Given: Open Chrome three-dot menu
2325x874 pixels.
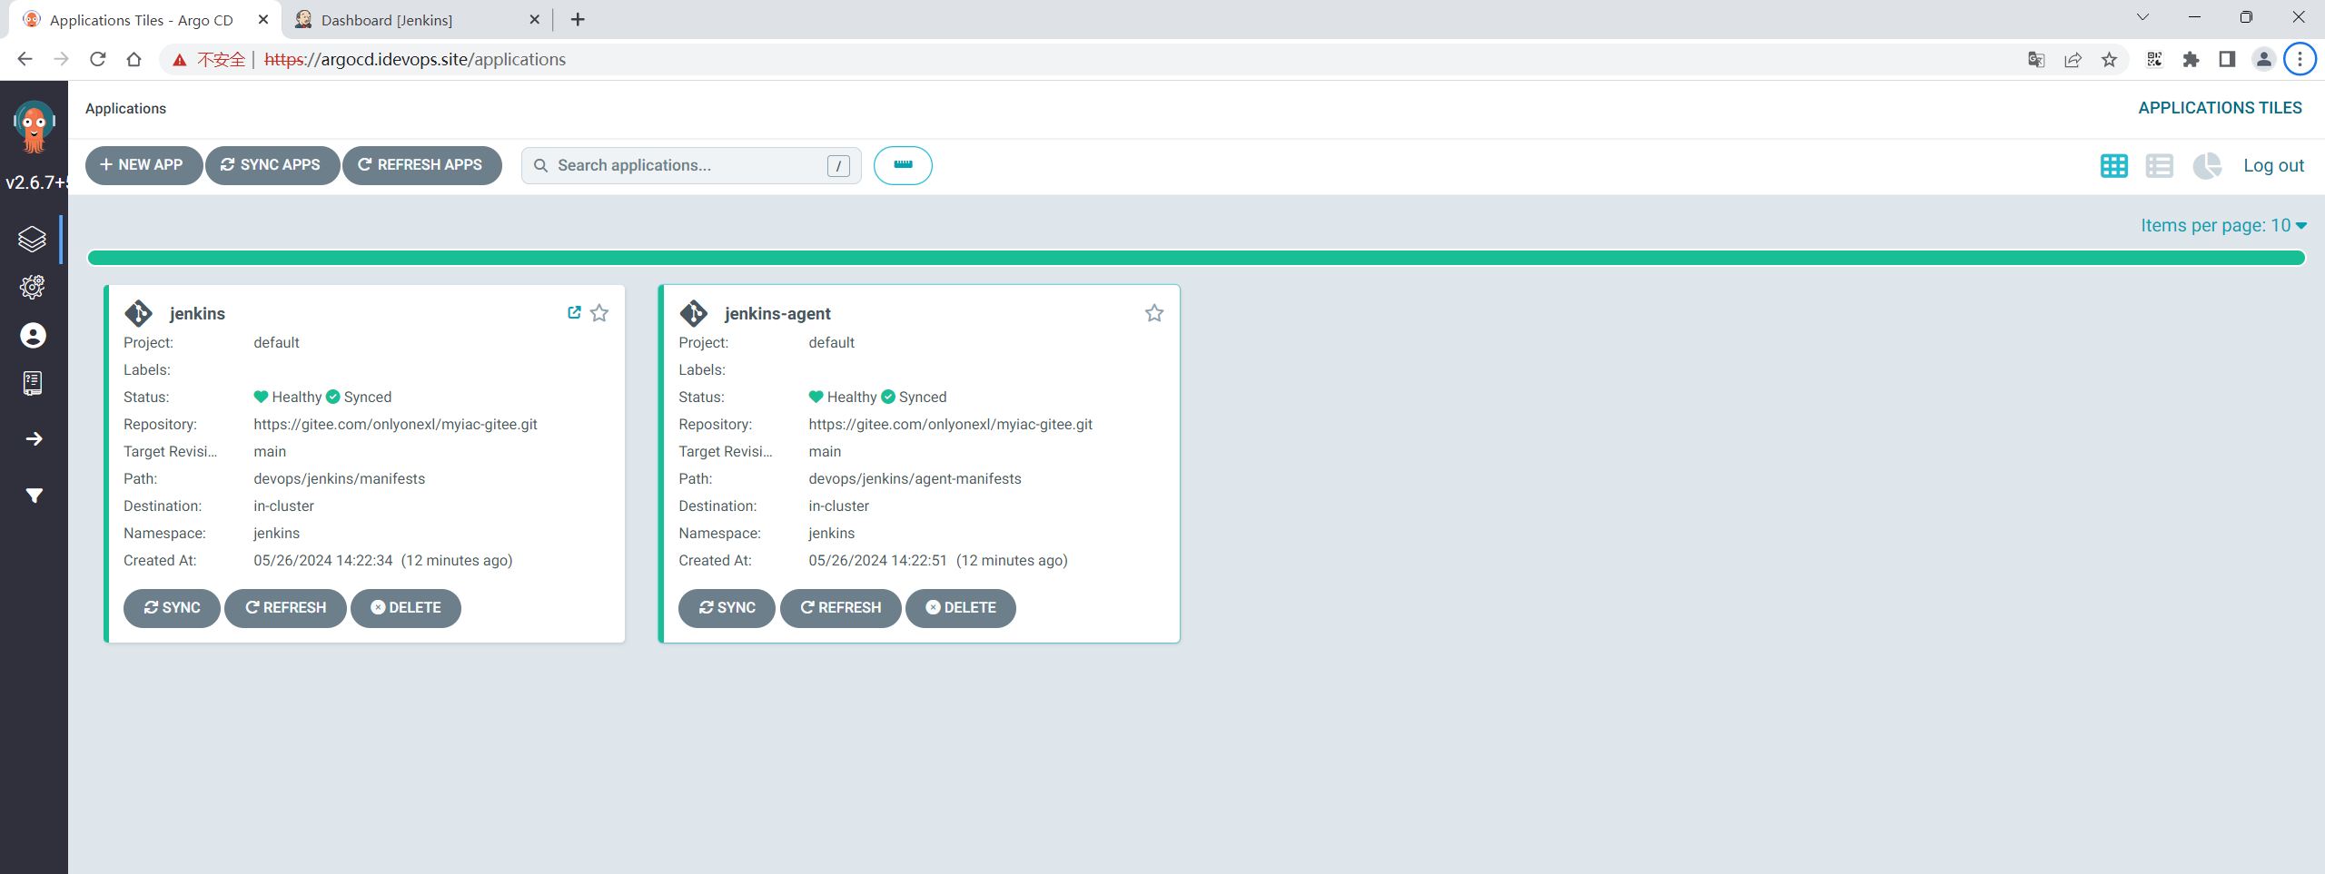Looking at the screenshot, I should click(2300, 60).
